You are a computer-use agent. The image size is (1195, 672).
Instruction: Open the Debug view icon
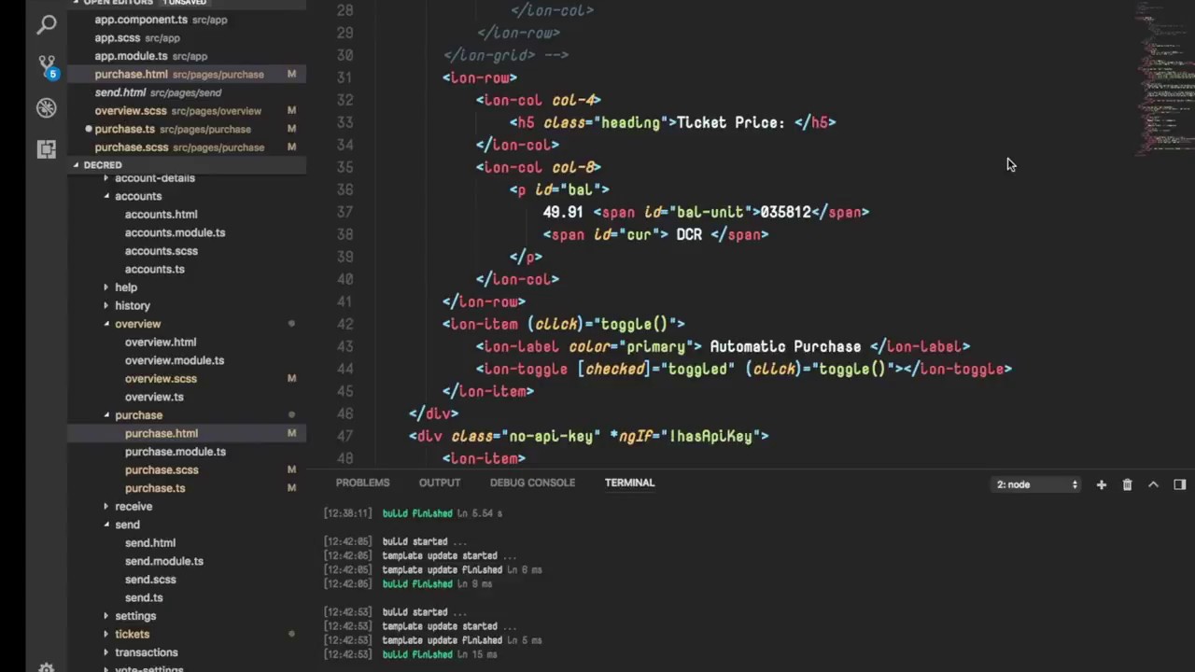(x=46, y=108)
